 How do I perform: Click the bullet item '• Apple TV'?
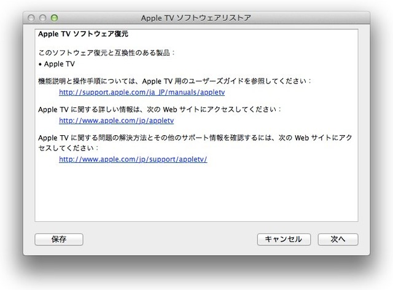(x=56, y=64)
